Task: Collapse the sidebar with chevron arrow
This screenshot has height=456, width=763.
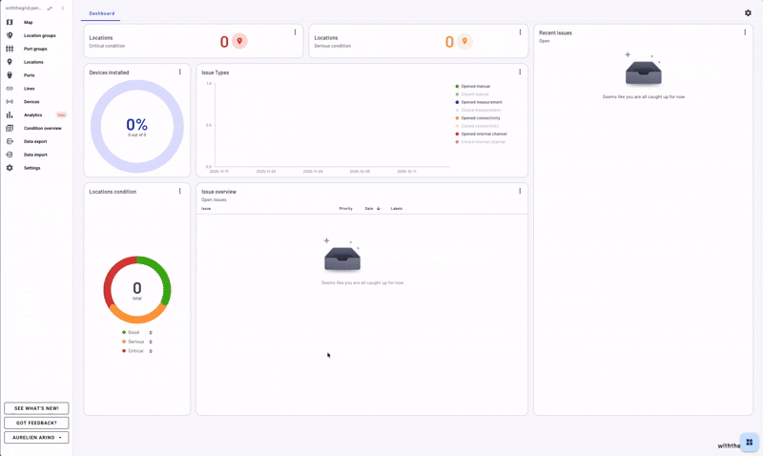Action: pyautogui.click(x=63, y=8)
